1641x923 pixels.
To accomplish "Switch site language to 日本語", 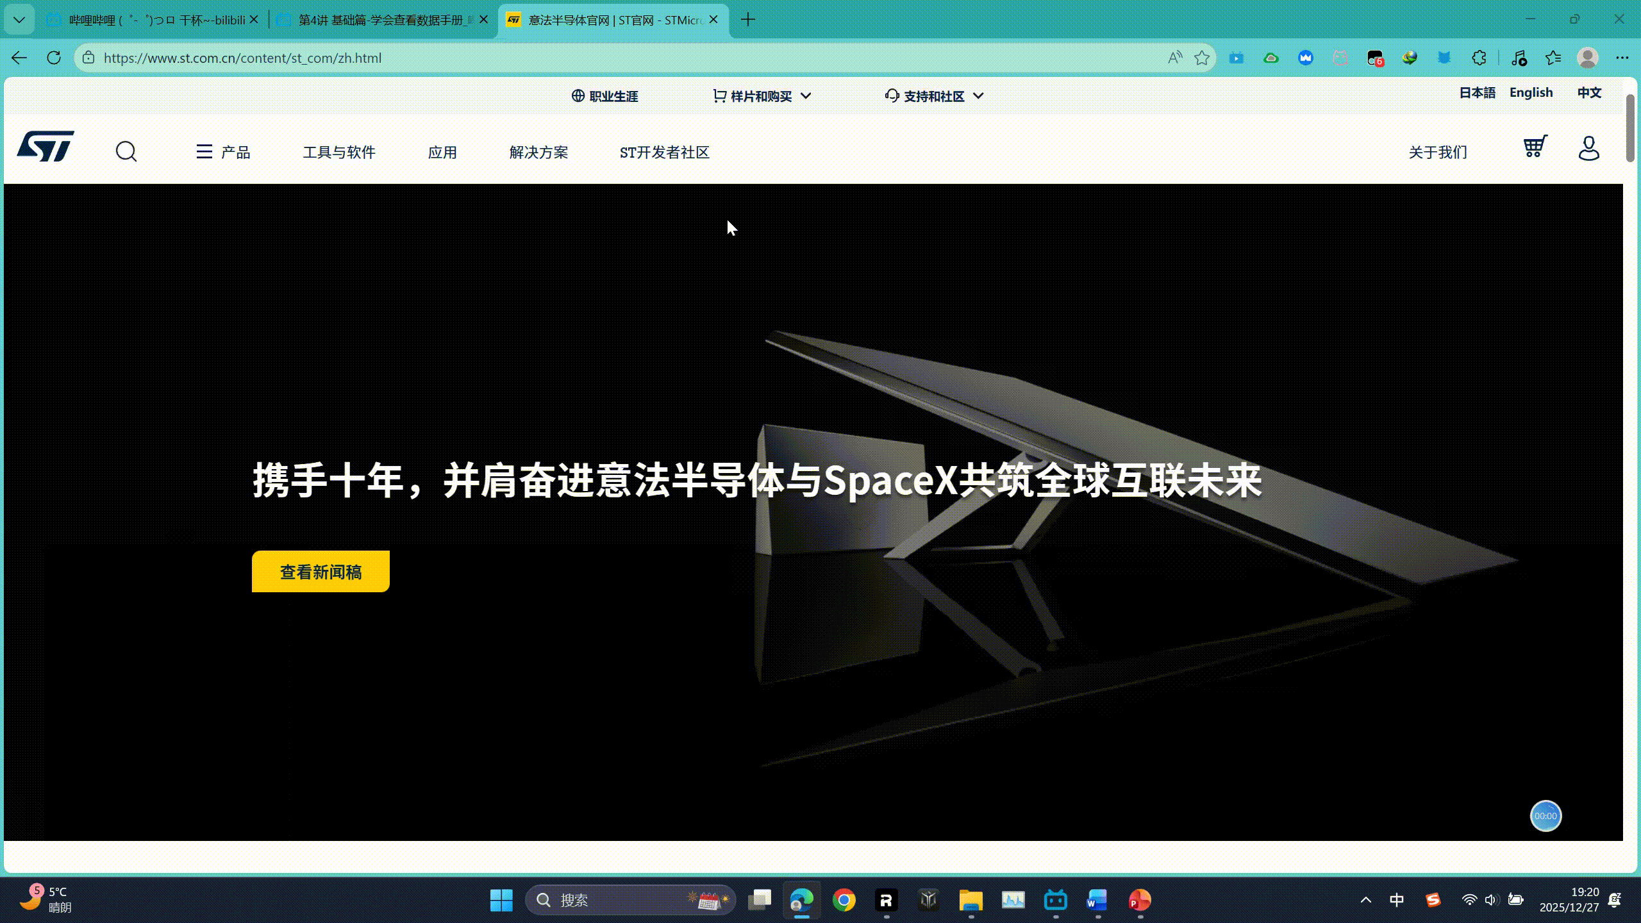I will coord(1478,93).
